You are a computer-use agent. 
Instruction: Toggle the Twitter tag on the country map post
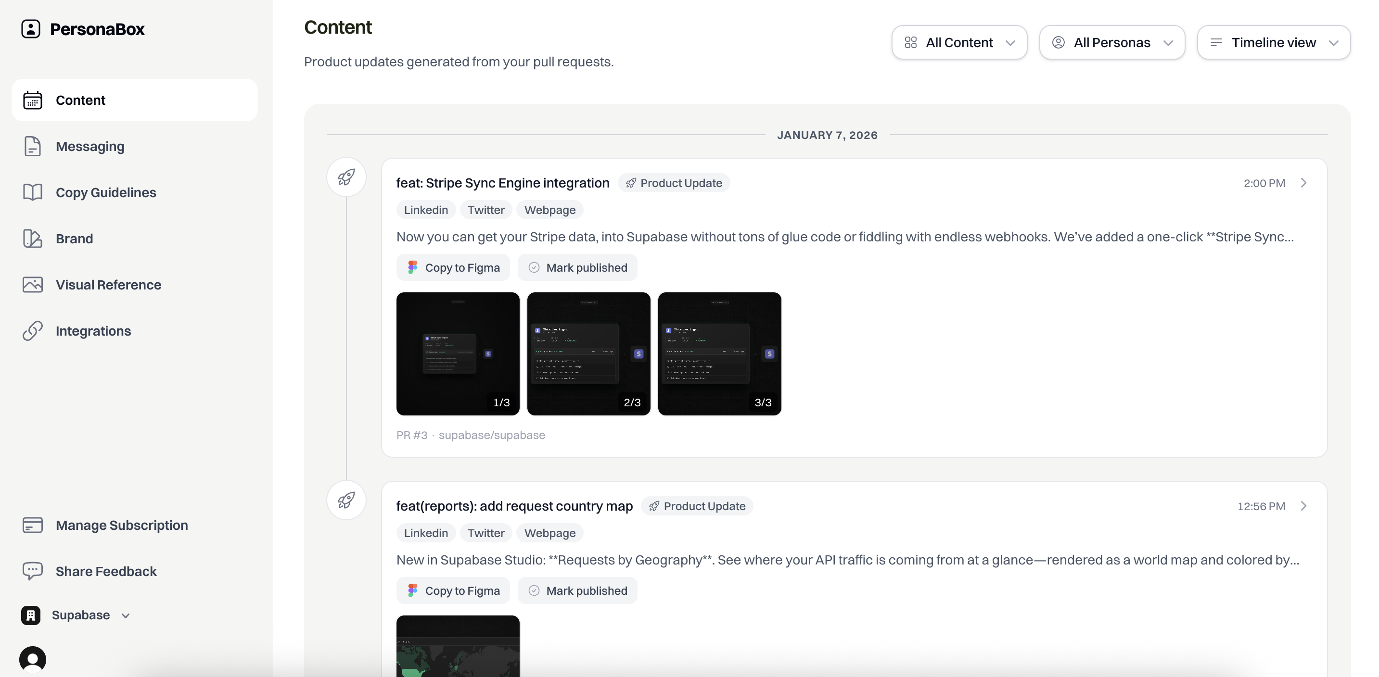tap(485, 533)
